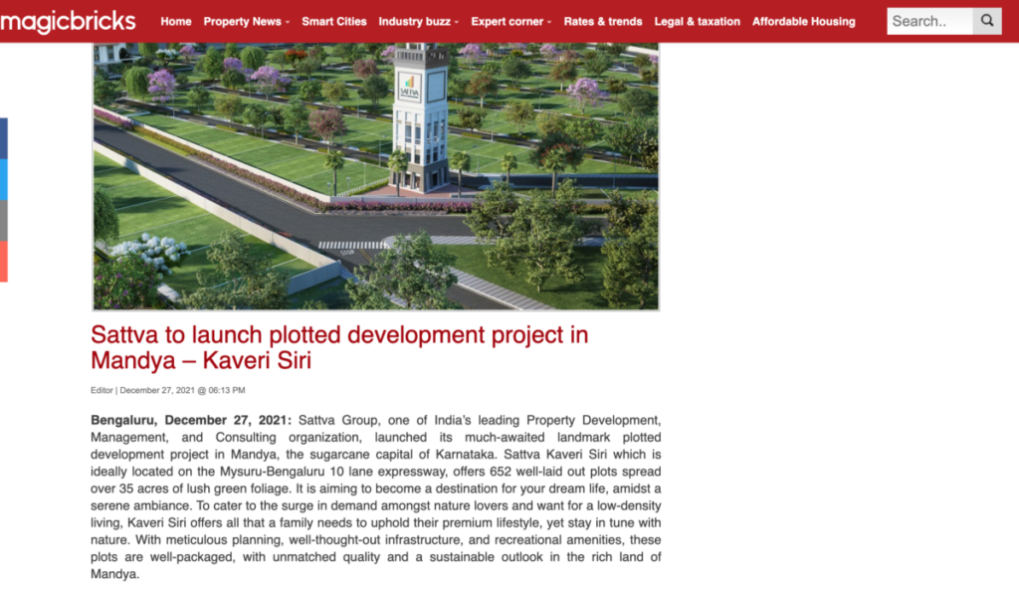Click the light blue Twitter share bar
Image resolution: width=1019 pixels, height=589 pixels.
click(4, 179)
